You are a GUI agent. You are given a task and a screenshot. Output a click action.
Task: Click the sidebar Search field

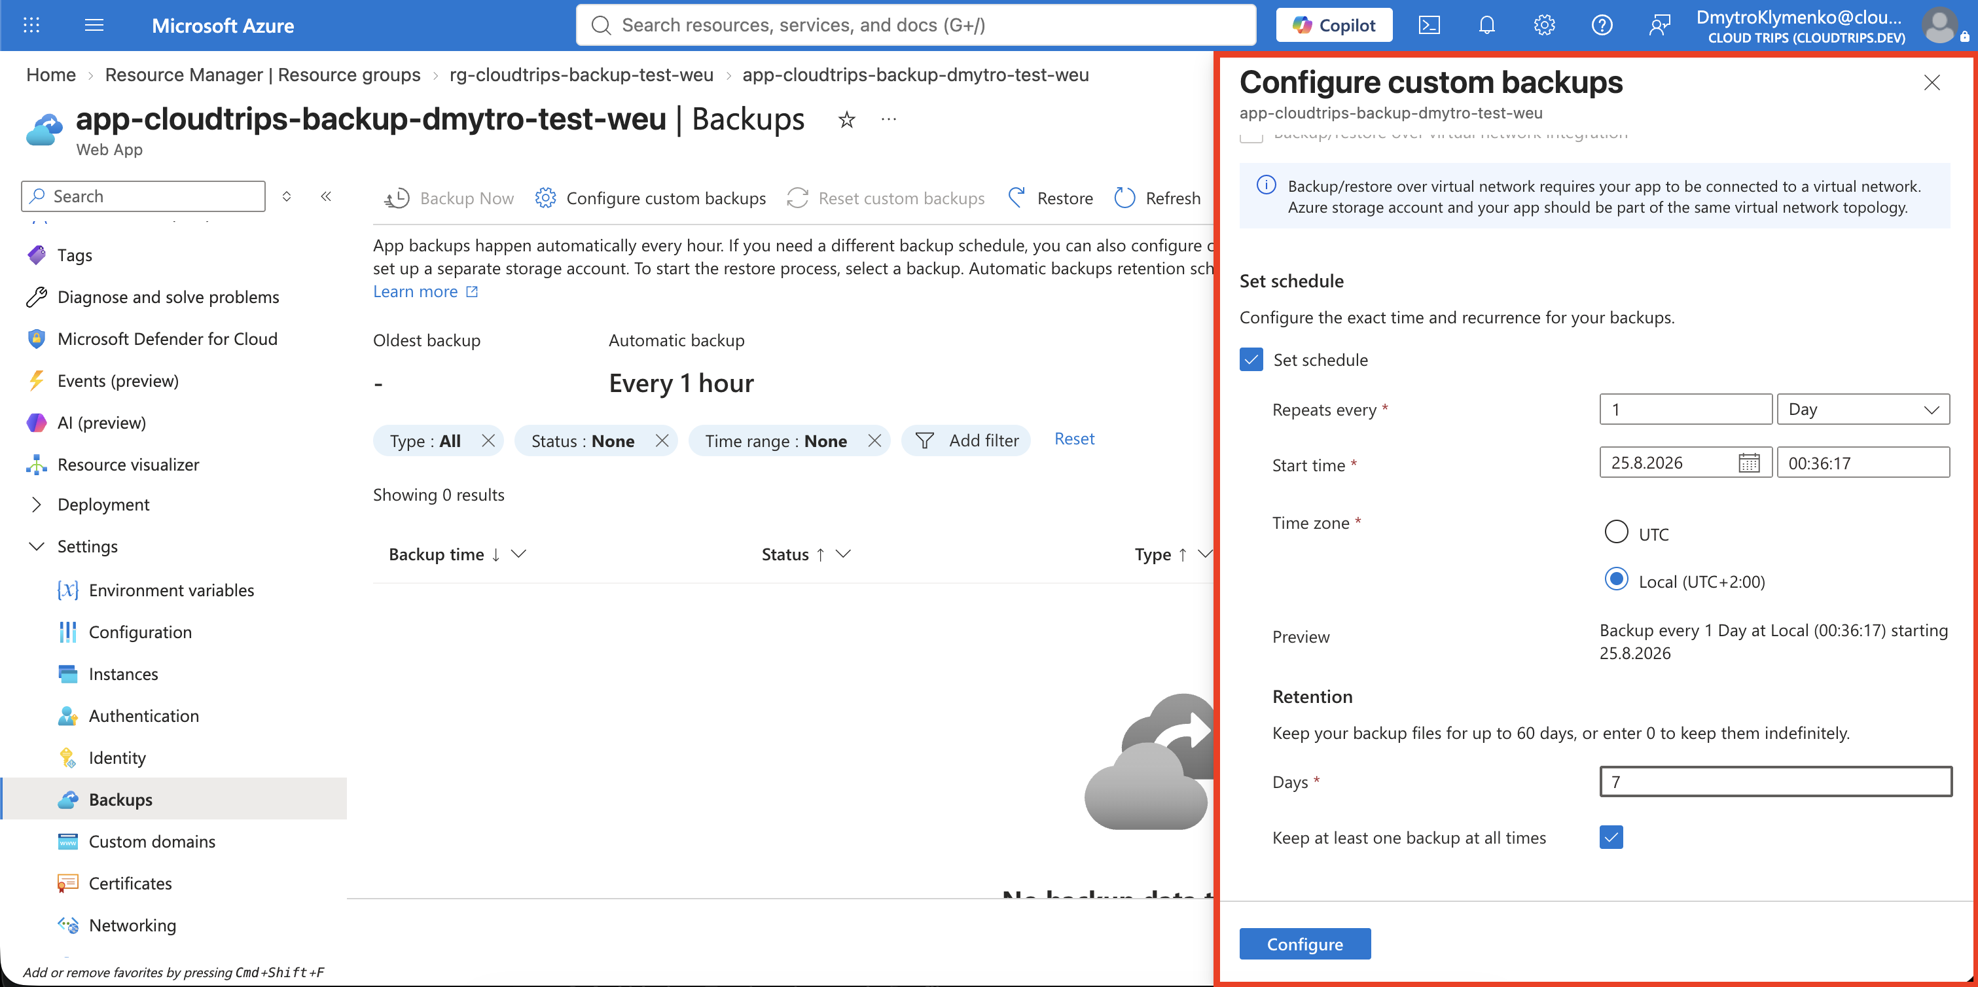coord(143,196)
